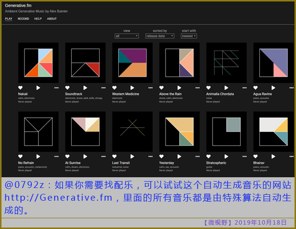Open the view filter dropdown
The height and width of the screenshot is (229, 296).
tap(127, 36)
